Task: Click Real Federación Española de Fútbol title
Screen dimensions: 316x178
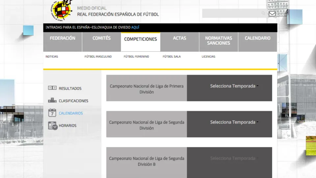Action: 118,14
